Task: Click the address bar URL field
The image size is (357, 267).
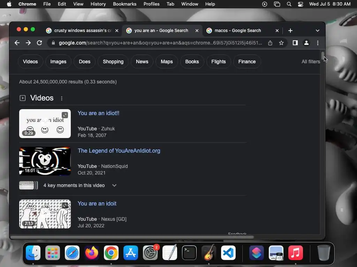Action: (160, 43)
